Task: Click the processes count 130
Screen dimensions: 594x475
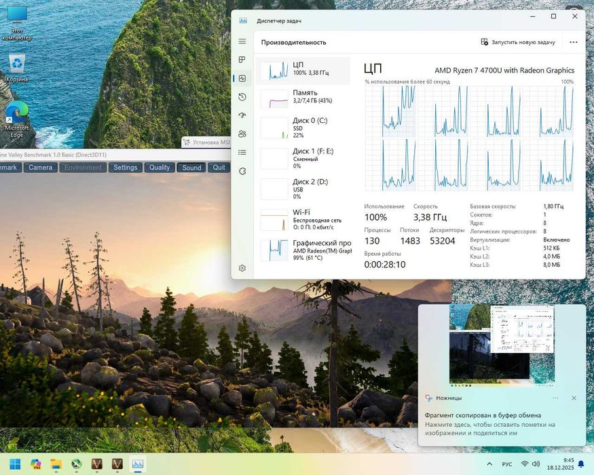Action: pos(372,241)
